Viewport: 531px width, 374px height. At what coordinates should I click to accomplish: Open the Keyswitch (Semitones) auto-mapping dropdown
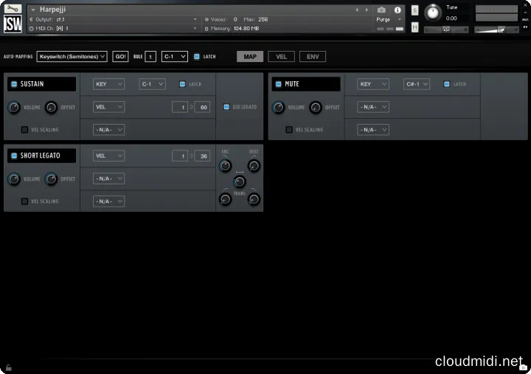tap(72, 56)
